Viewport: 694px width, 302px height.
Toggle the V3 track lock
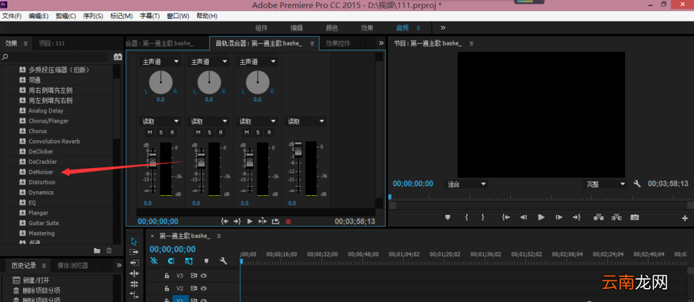tap(167, 275)
